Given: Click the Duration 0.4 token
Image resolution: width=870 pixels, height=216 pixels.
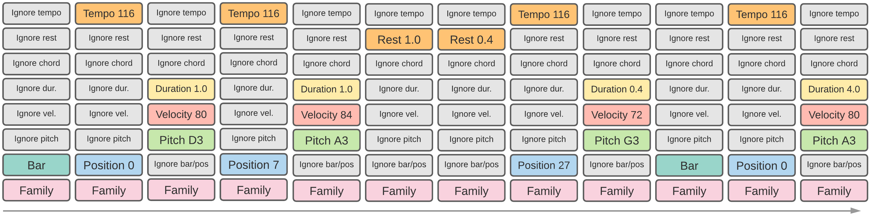Looking at the screenshot, I should click(x=616, y=89).
